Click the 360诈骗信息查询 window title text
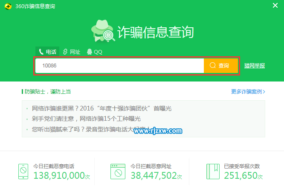Screen dimensions: 284x192 tap(35, 6)
